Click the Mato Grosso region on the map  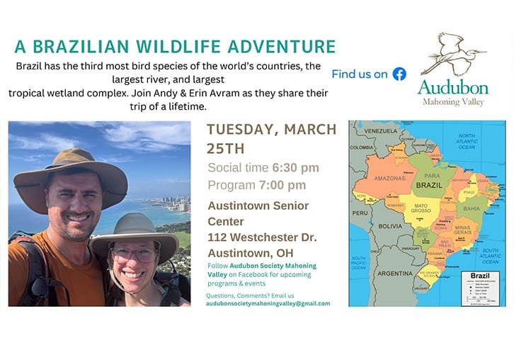pyautogui.click(x=421, y=208)
